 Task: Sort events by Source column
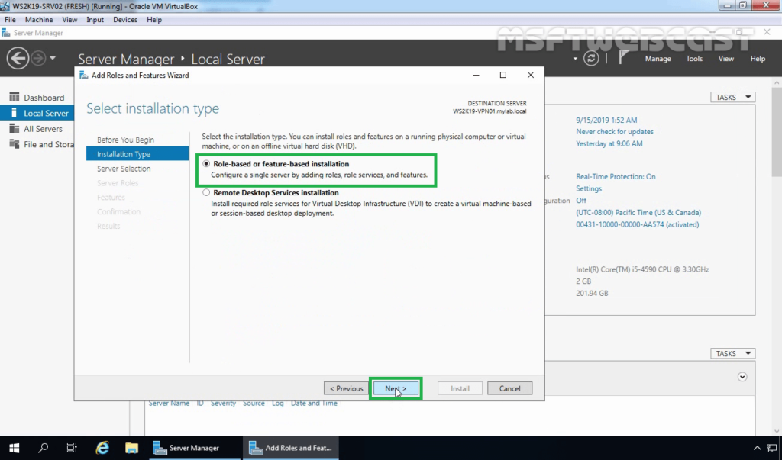[254, 404]
